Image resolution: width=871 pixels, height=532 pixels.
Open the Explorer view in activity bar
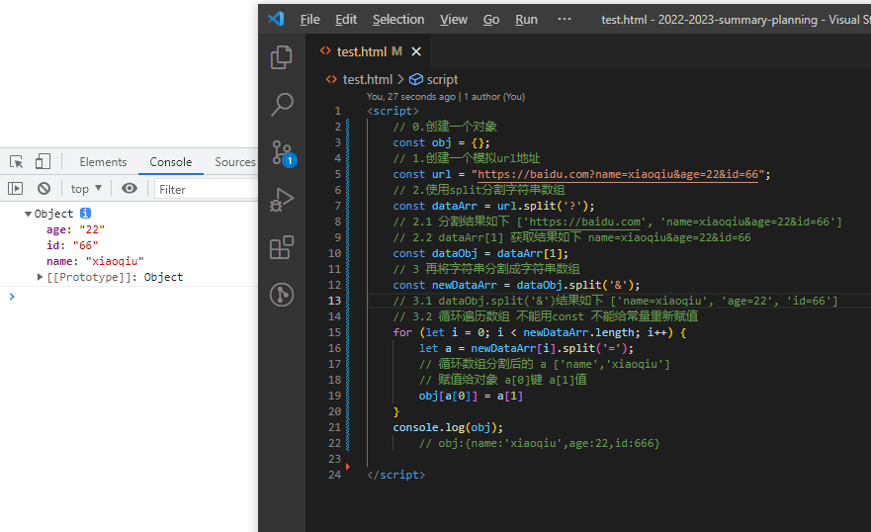(x=282, y=57)
